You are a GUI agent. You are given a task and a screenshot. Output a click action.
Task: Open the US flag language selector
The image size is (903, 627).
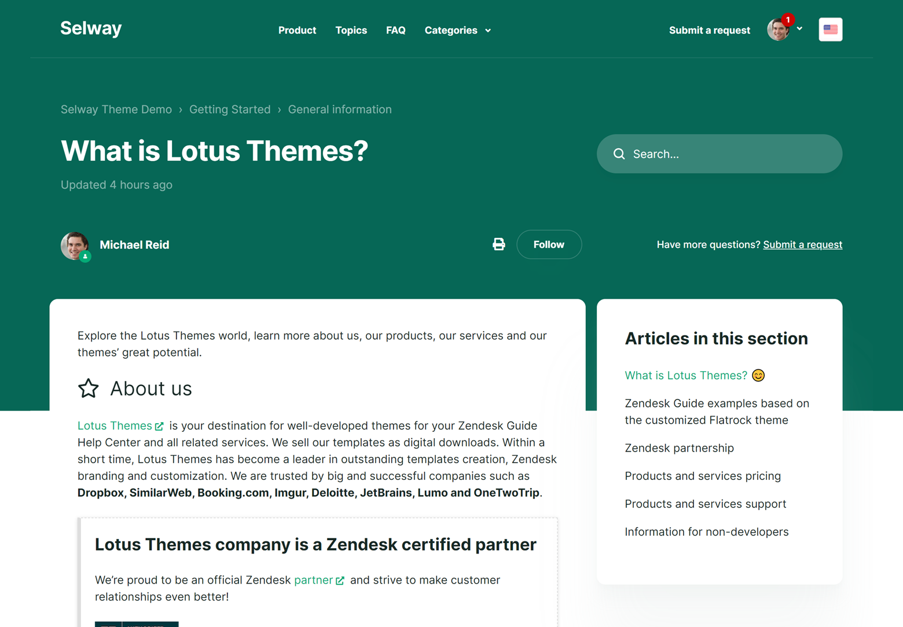point(830,30)
